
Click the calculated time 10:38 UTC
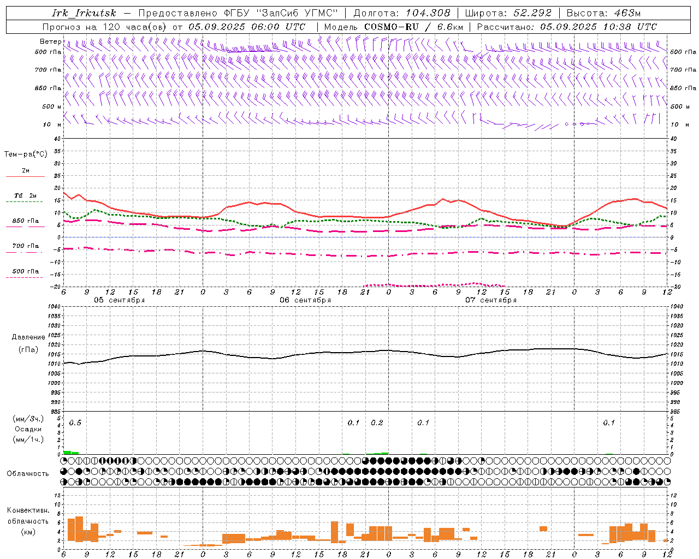pos(630,27)
